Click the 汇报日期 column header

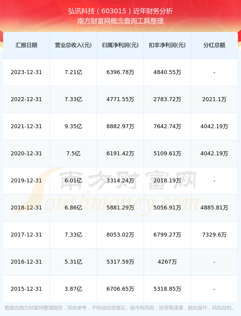tap(26, 45)
